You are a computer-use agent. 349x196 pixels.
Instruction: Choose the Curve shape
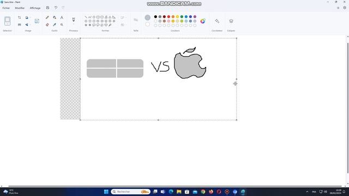coord(90,17)
